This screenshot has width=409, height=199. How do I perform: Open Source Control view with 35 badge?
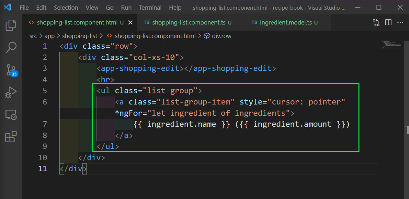[12, 70]
